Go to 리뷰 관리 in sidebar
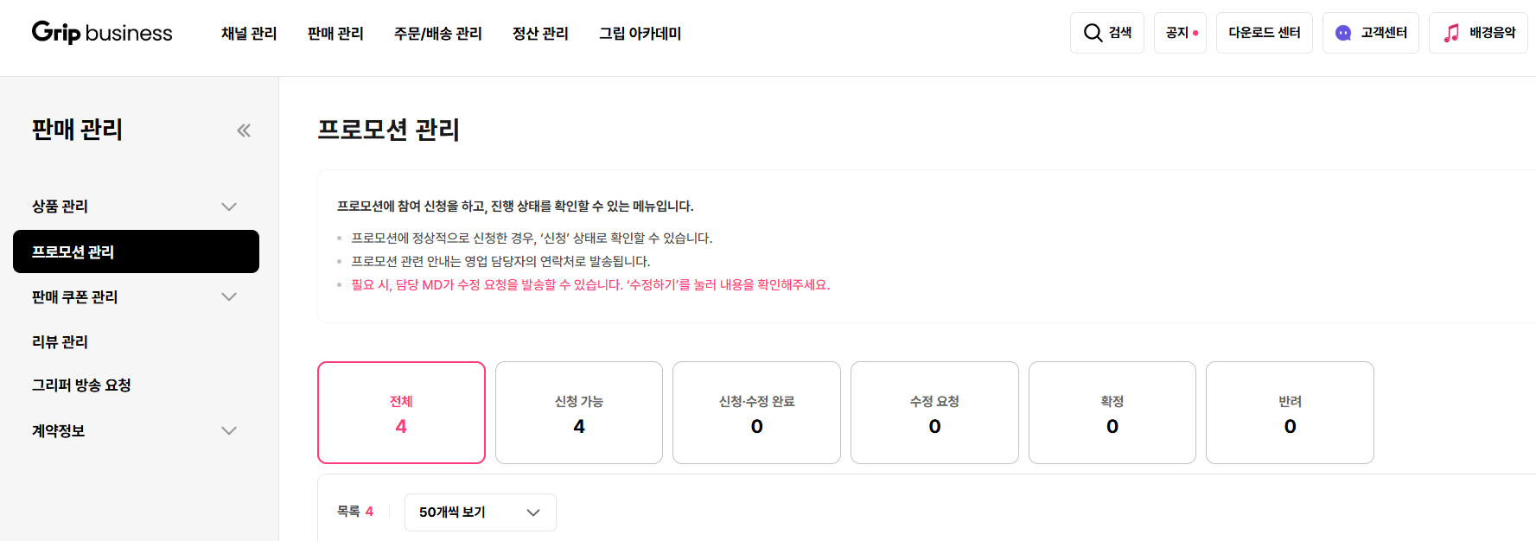Viewport: 1536px width, 541px height. [x=60, y=342]
